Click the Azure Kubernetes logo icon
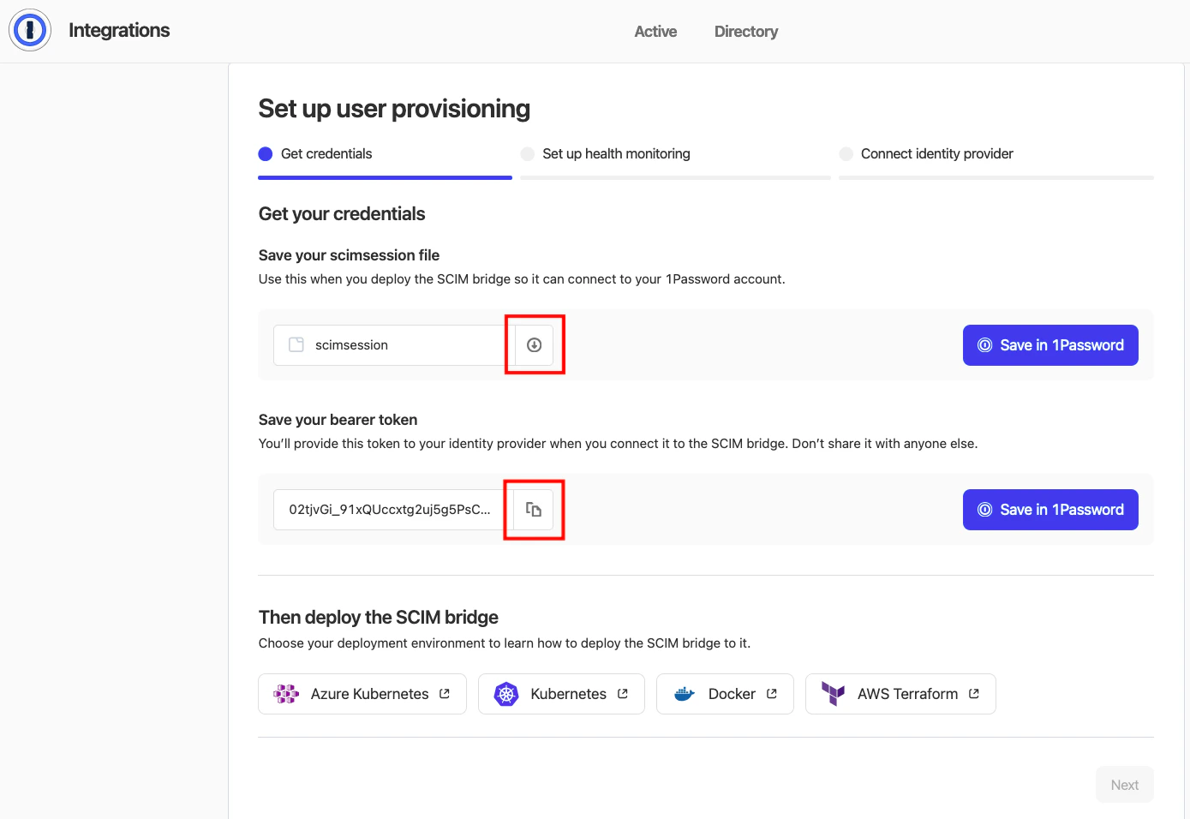 pos(286,694)
